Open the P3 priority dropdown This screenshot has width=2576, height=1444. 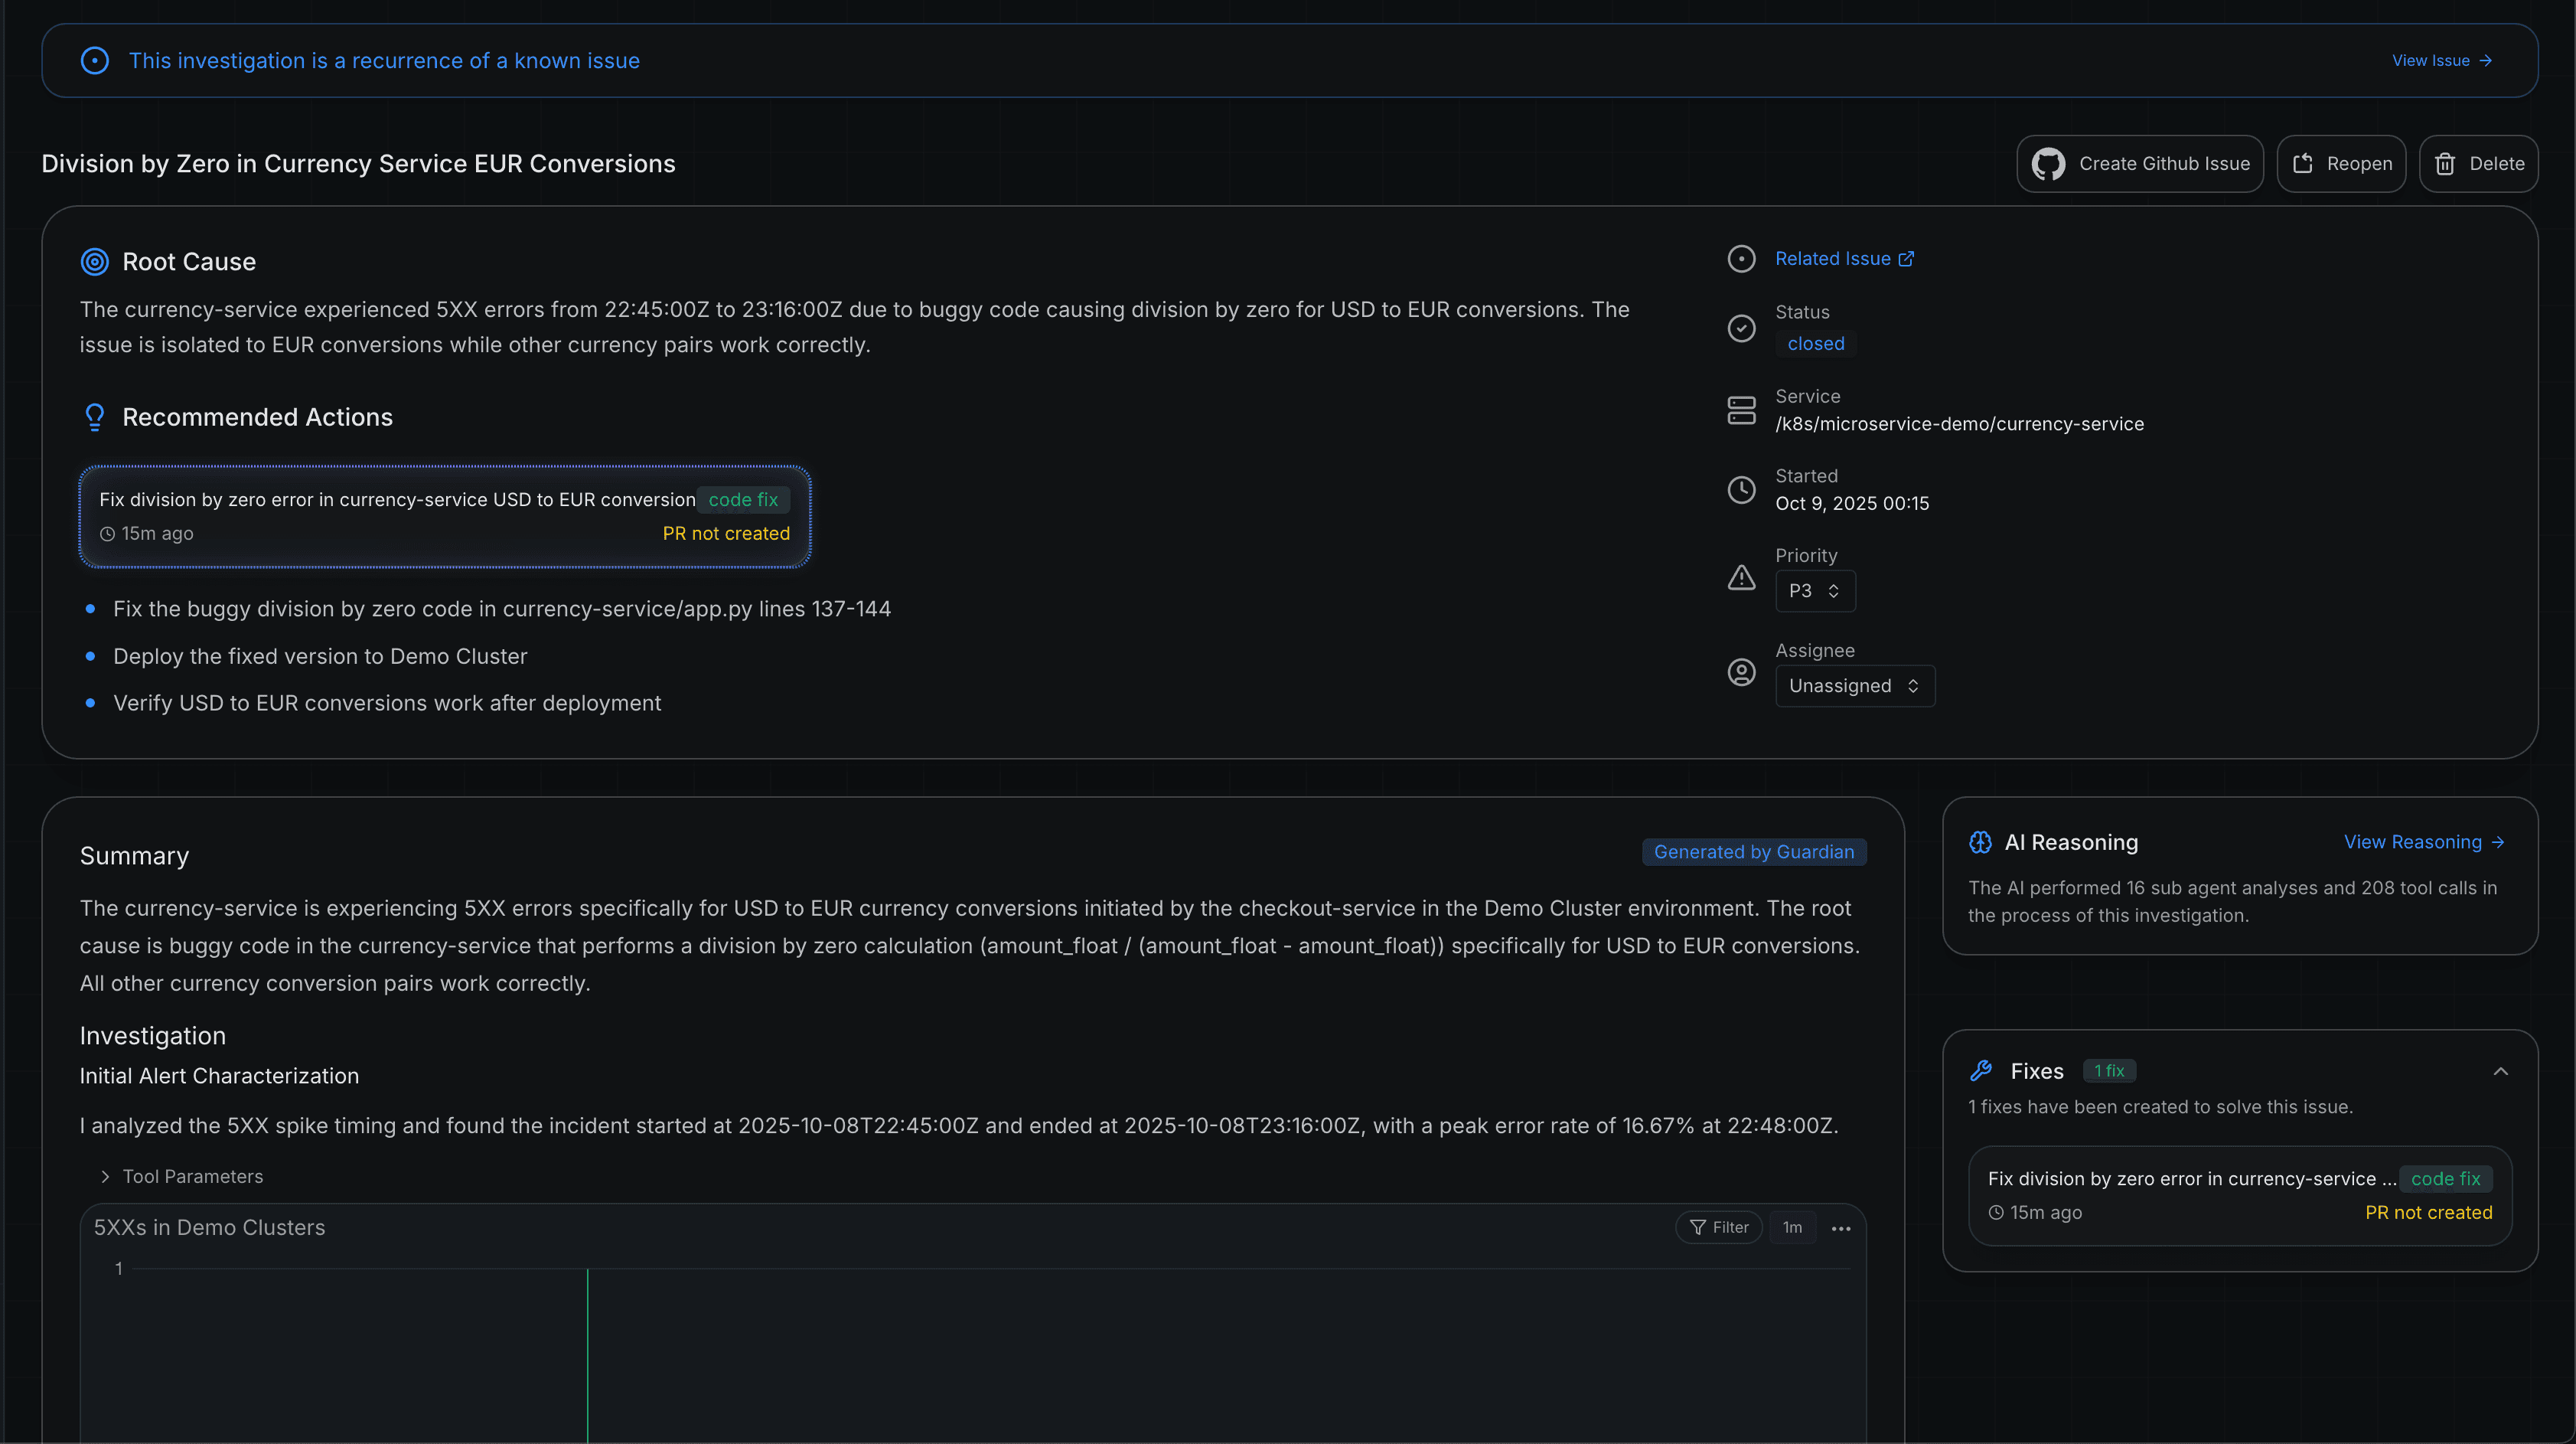pos(1815,591)
